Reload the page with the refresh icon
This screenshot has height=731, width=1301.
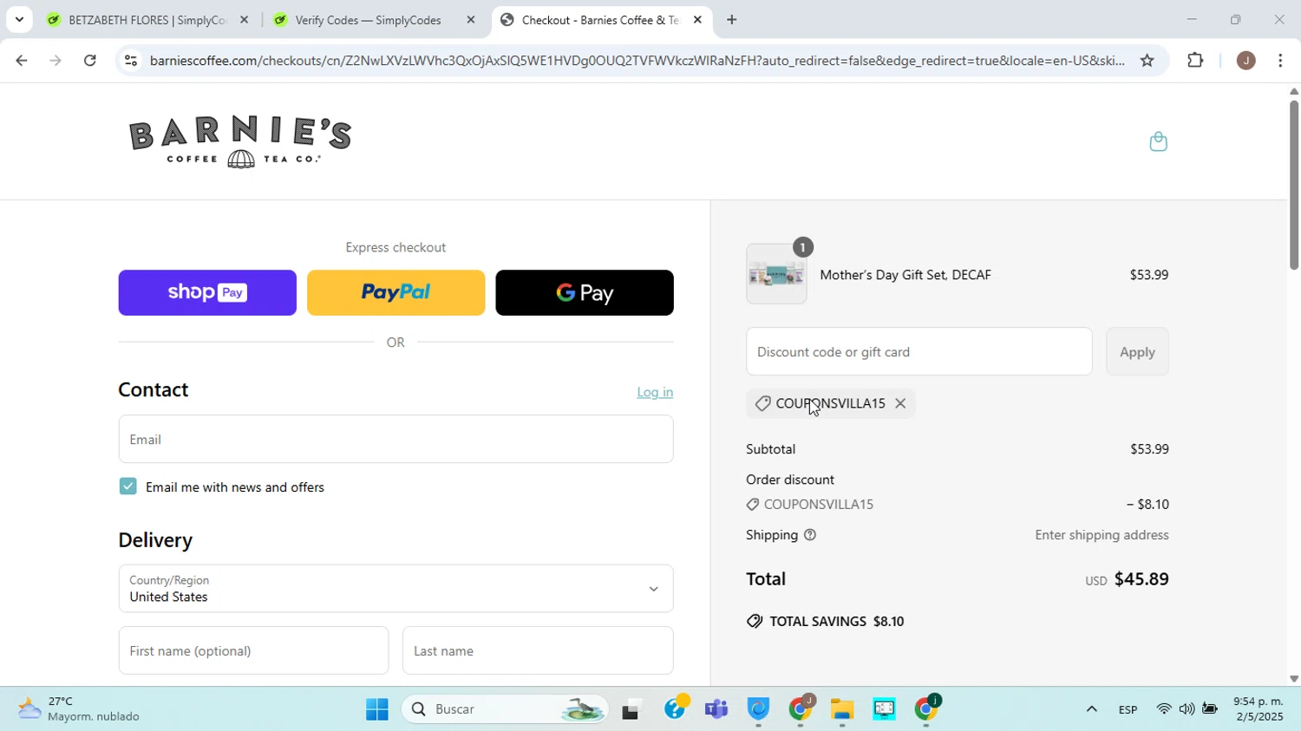[x=90, y=61]
